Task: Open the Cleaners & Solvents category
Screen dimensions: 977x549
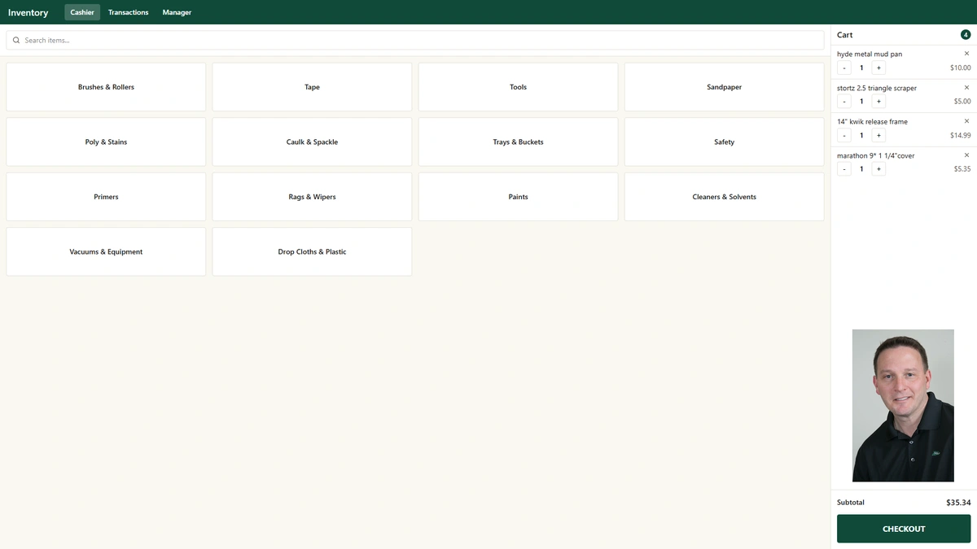Action: (724, 197)
